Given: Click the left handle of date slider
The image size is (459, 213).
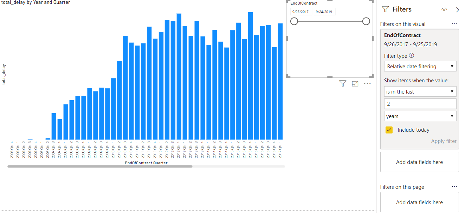Looking at the screenshot, I should click(294, 21).
